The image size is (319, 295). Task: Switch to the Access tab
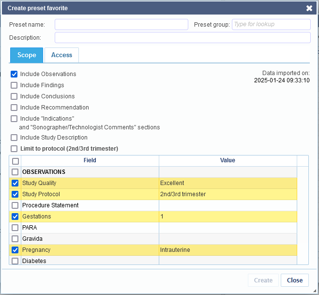(x=61, y=55)
